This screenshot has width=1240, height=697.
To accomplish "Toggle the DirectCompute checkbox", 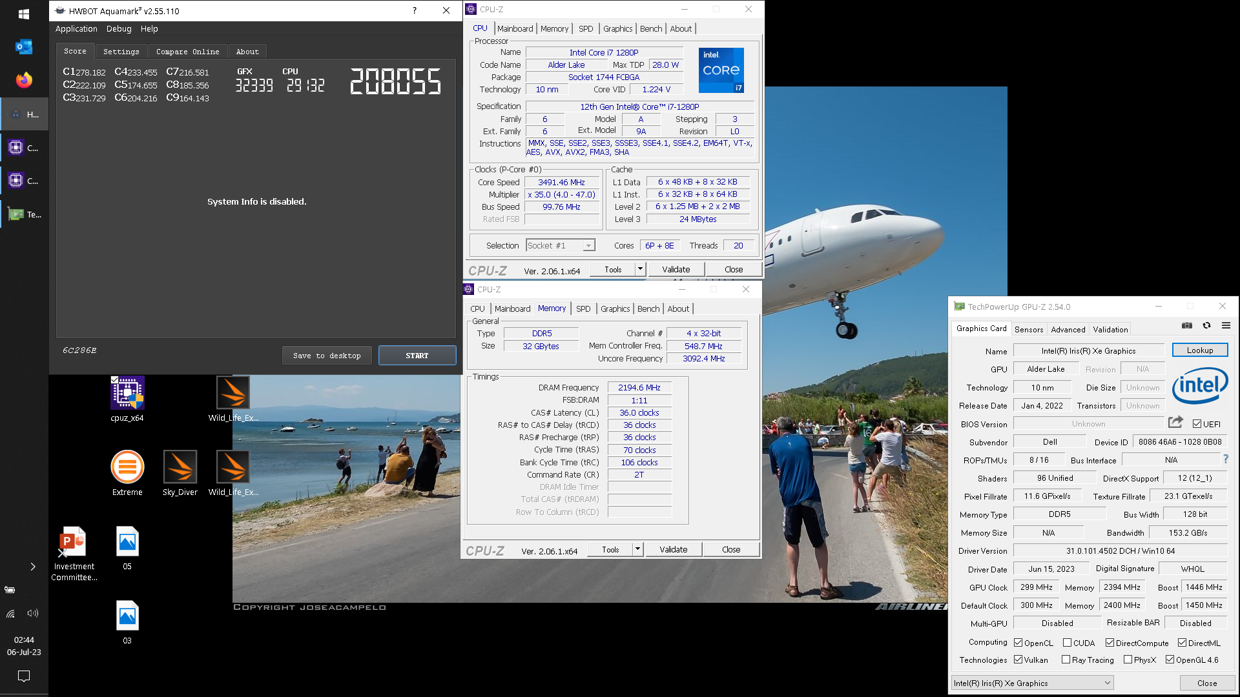I will [1110, 643].
